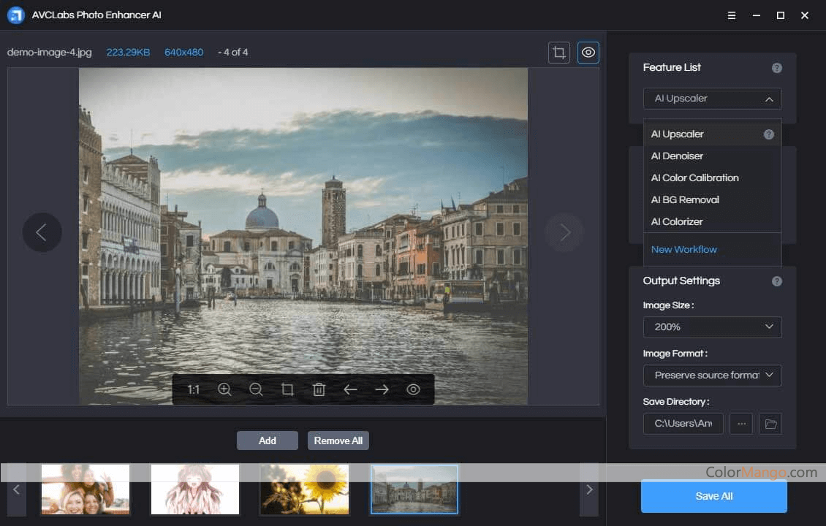Select AI Colorizer from the feature list

[677, 221]
